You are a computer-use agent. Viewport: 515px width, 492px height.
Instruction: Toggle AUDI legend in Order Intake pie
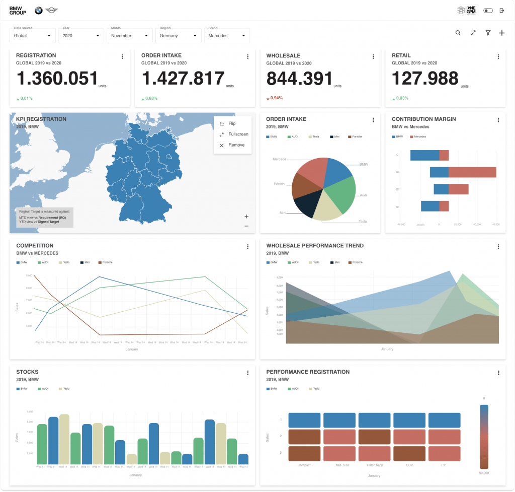[x=293, y=136]
